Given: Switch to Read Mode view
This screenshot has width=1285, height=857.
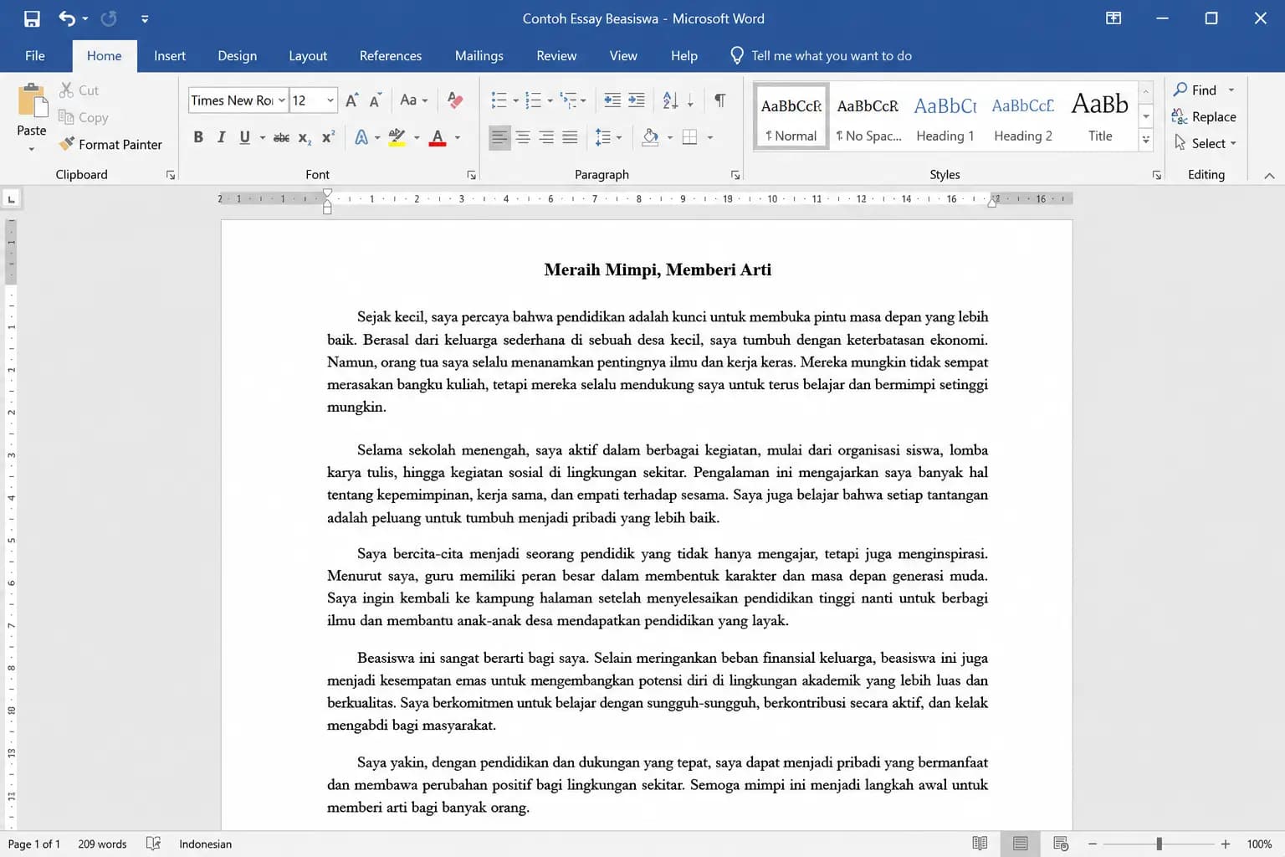Looking at the screenshot, I should 980,844.
